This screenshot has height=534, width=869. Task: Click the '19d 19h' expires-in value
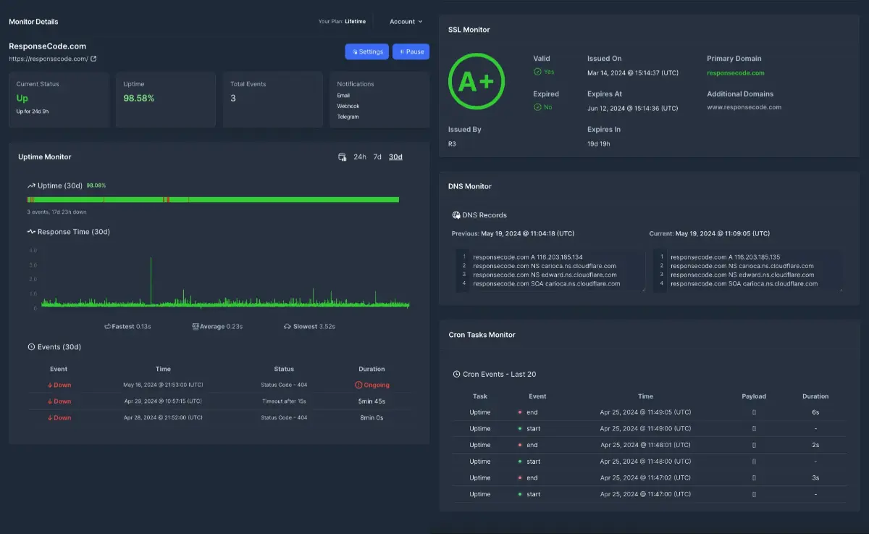point(599,143)
